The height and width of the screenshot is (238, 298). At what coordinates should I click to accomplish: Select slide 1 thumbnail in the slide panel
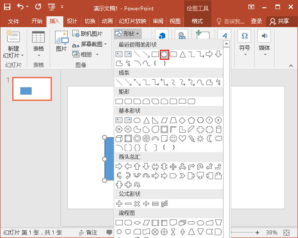32,89
